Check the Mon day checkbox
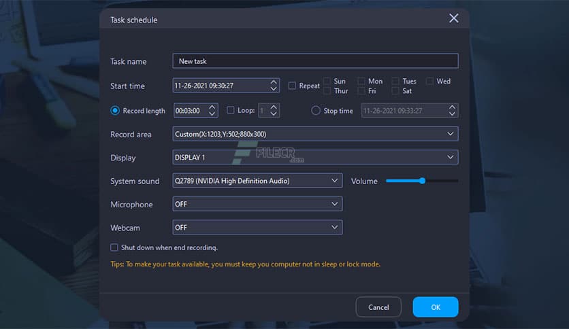The width and height of the screenshot is (569, 329). click(361, 81)
